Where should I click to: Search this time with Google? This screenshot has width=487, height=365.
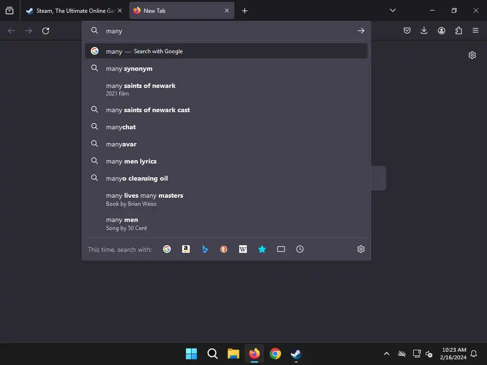click(x=167, y=249)
